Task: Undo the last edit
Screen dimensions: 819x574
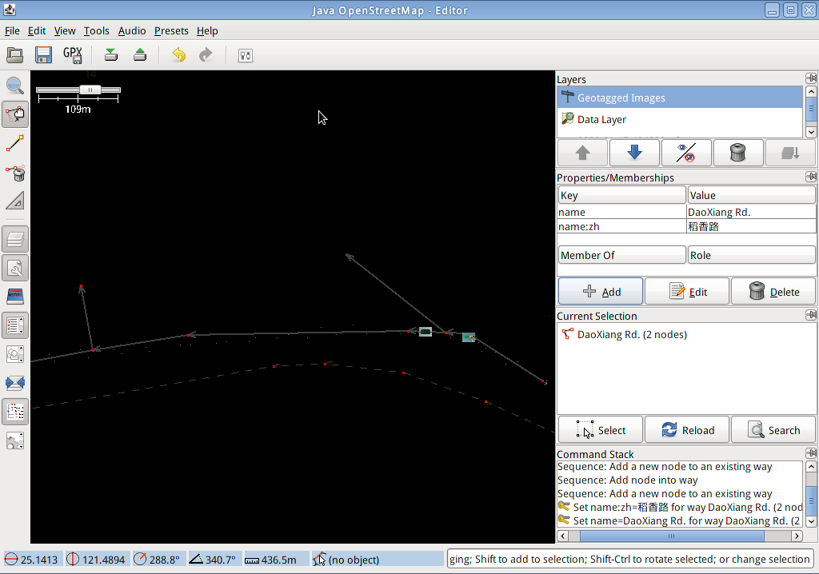Action: [178, 55]
